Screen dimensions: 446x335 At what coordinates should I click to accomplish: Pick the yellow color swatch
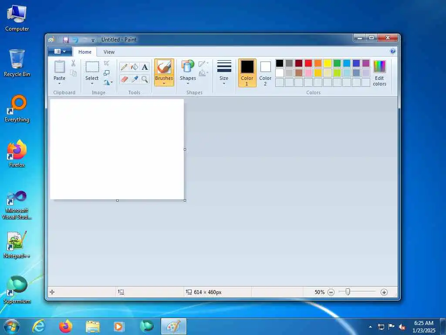[x=328, y=63]
